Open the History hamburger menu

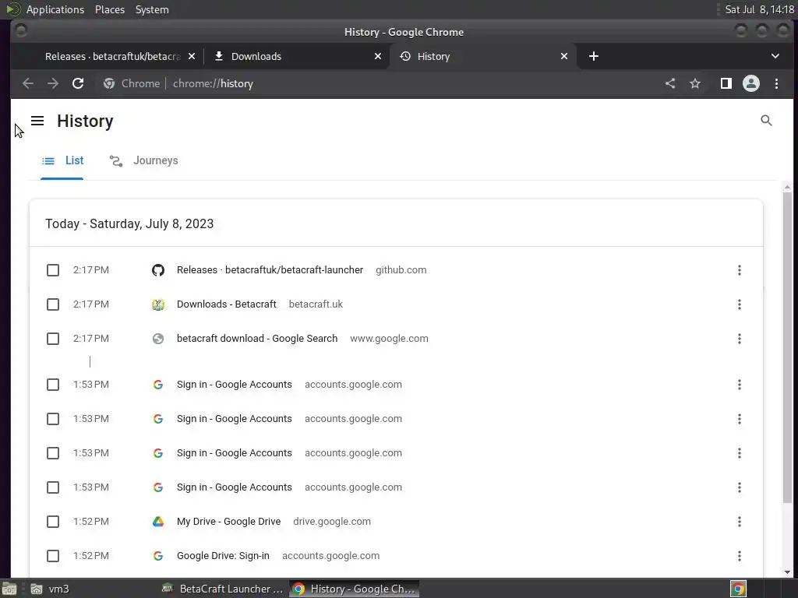[x=37, y=121]
